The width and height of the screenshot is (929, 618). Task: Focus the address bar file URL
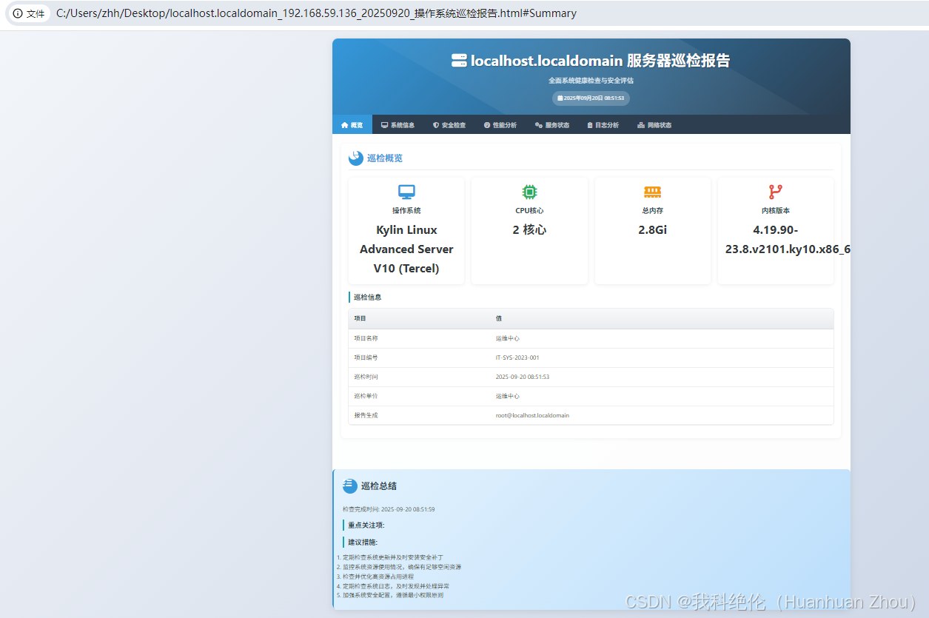pyautogui.click(x=316, y=13)
